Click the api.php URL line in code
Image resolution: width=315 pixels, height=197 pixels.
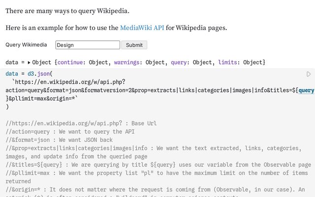(x=69, y=82)
